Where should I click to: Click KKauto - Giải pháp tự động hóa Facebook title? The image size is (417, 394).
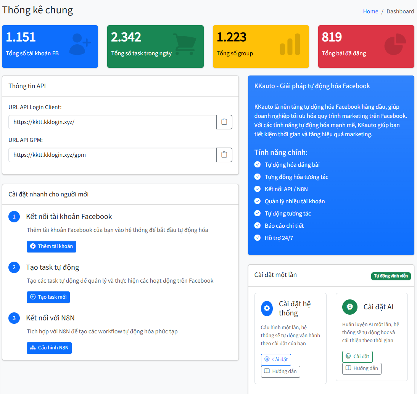click(x=312, y=86)
